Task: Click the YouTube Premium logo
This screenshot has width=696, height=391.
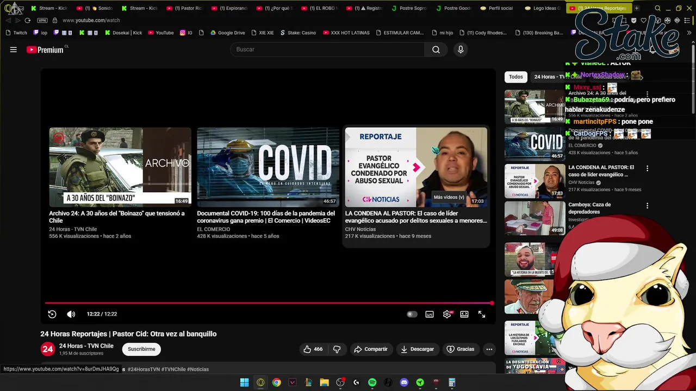Action: point(46,49)
